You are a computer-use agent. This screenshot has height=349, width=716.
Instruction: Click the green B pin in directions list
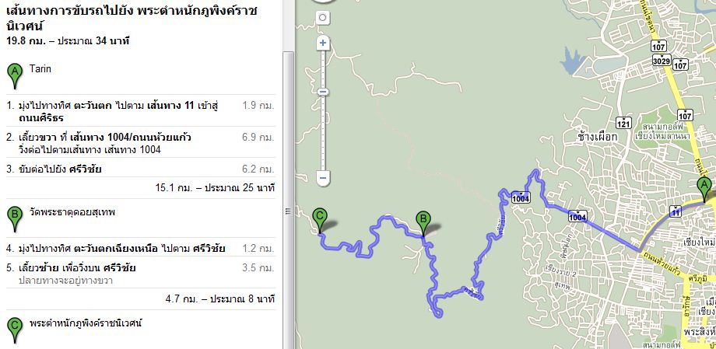pyautogui.click(x=15, y=218)
